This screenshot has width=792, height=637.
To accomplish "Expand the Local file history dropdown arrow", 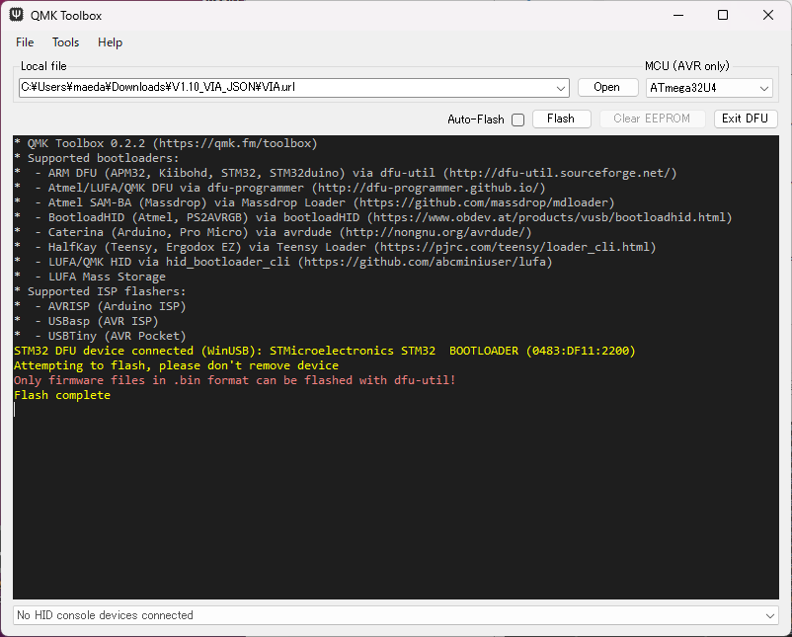I will tap(561, 87).
